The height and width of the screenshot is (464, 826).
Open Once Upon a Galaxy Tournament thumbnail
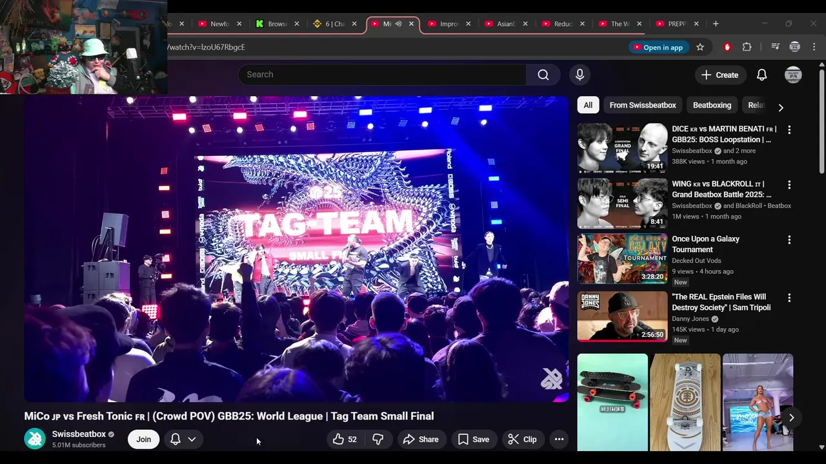pyautogui.click(x=622, y=258)
